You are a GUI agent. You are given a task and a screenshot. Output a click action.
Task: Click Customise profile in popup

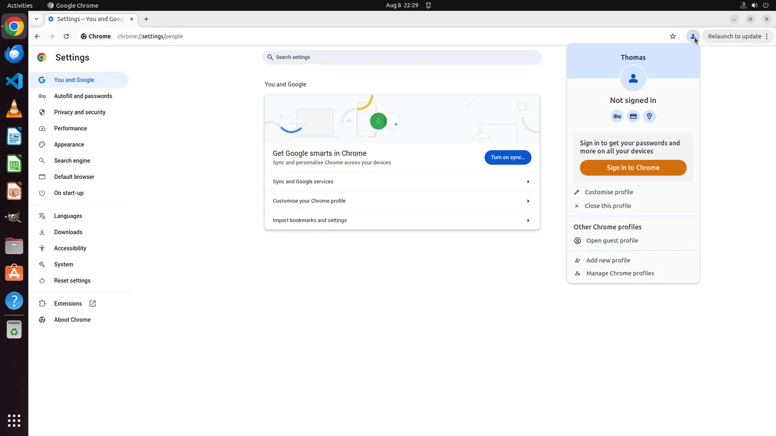click(x=633, y=192)
